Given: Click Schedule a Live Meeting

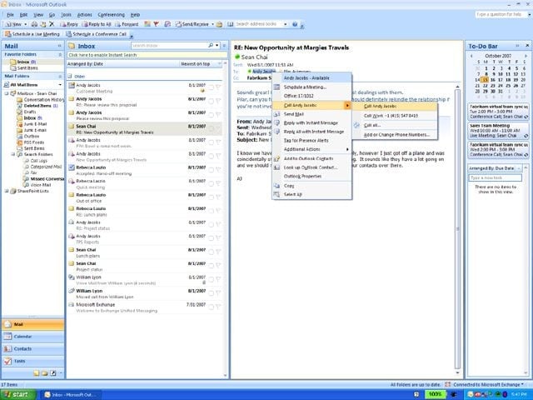Looking at the screenshot, I should [32, 34].
